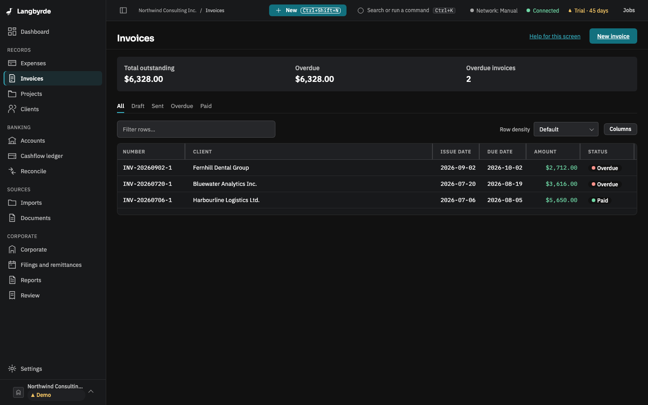Open the Row density dropdown

click(566, 129)
